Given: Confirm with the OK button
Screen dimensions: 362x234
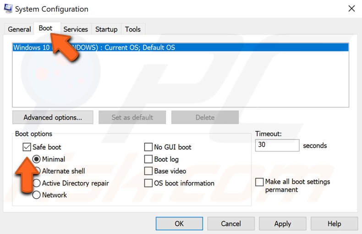Looking at the screenshot, I should tap(179, 223).
